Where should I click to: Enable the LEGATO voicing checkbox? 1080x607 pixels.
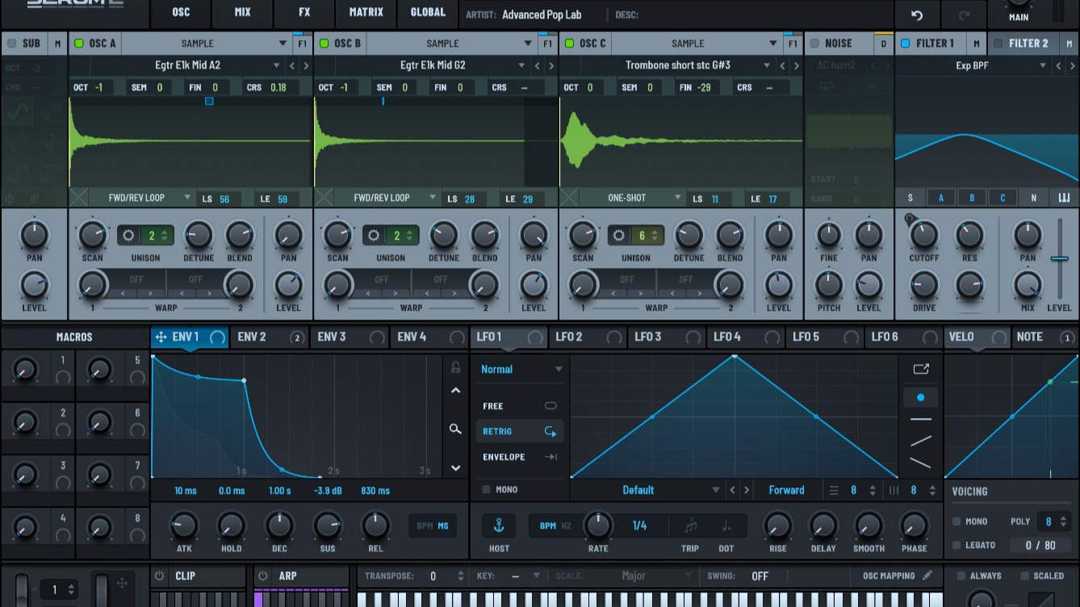pos(957,545)
